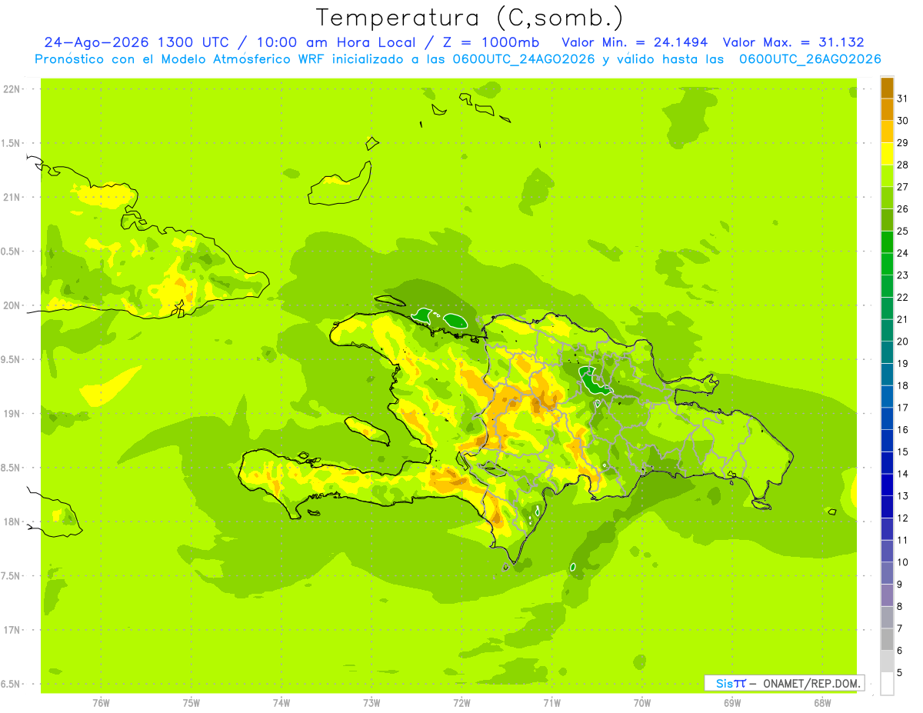The image size is (923, 713).
Task: Click the orange swatch between legend values 30 and 31
Action: [887, 109]
